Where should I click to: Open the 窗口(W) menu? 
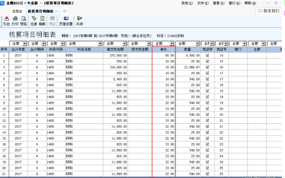point(235,3)
